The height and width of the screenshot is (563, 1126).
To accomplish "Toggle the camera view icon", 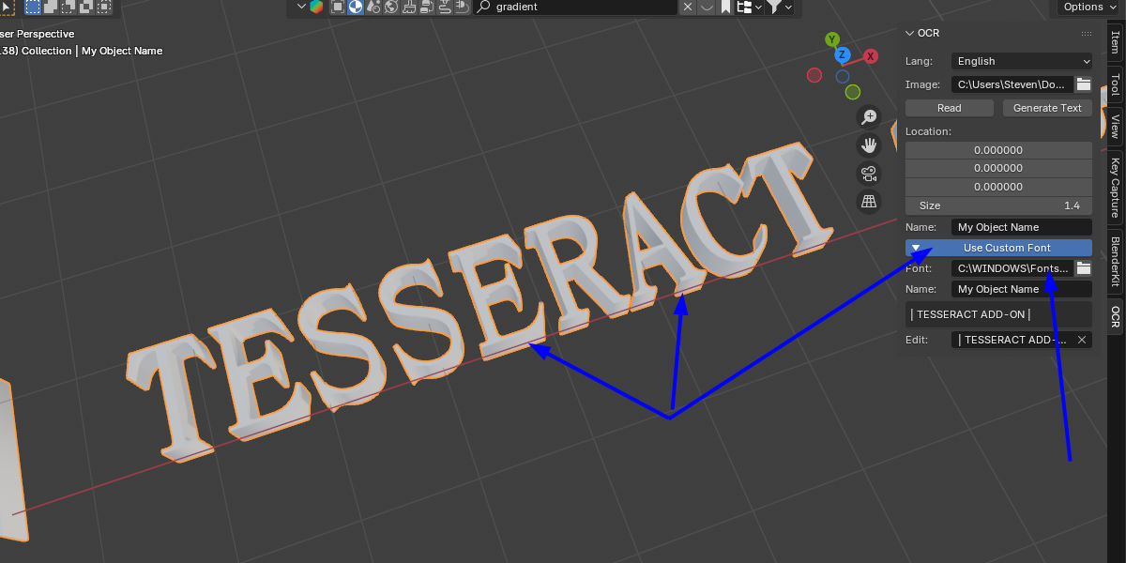I will (869, 173).
